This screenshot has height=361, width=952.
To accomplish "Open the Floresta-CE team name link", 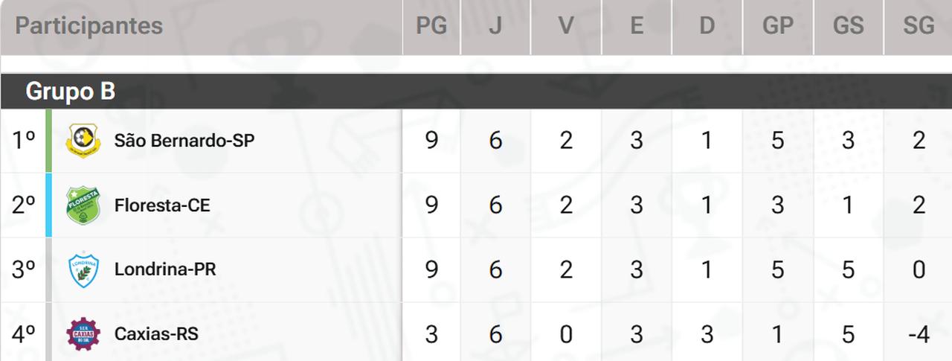I will [162, 205].
